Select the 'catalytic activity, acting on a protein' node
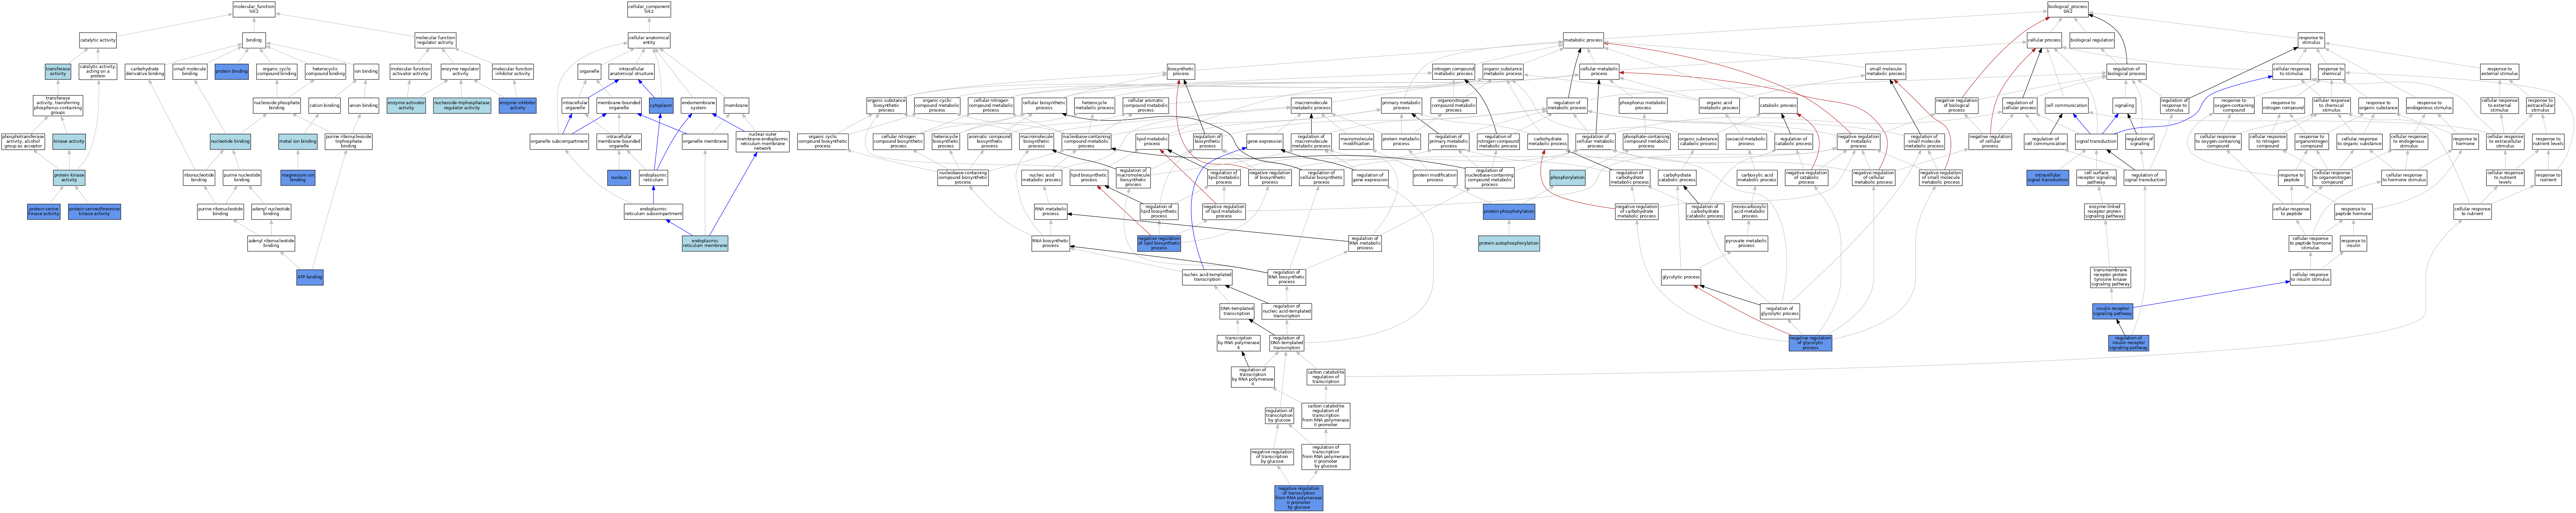Viewport: 2576px width, 513px height. point(98,72)
